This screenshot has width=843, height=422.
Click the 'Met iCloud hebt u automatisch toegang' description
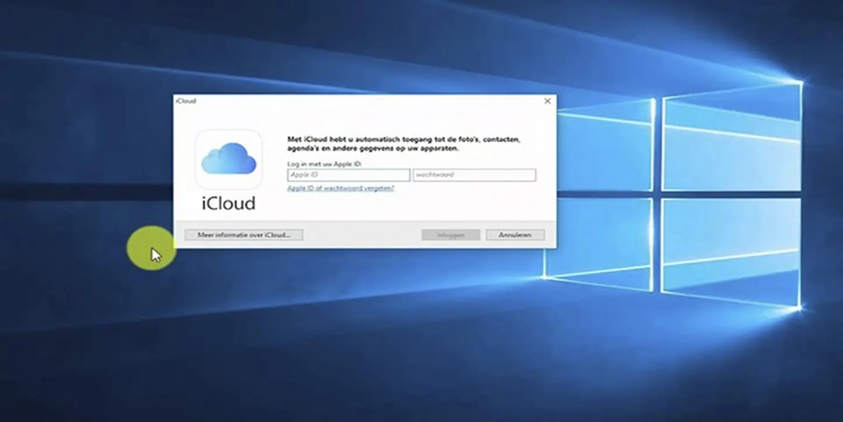[x=403, y=144]
